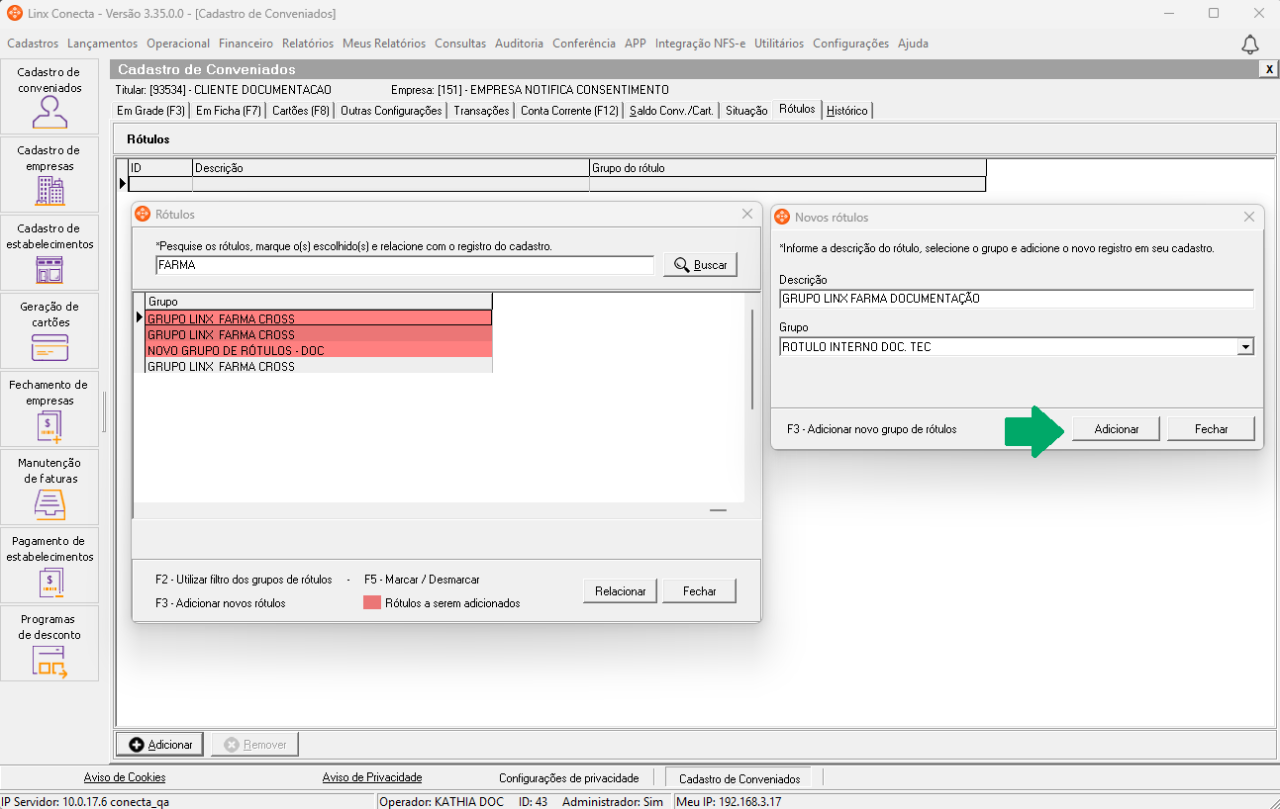Switch to the Situação tab
The height and width of the screenshot is (809, 1280).
pos(746,111)
